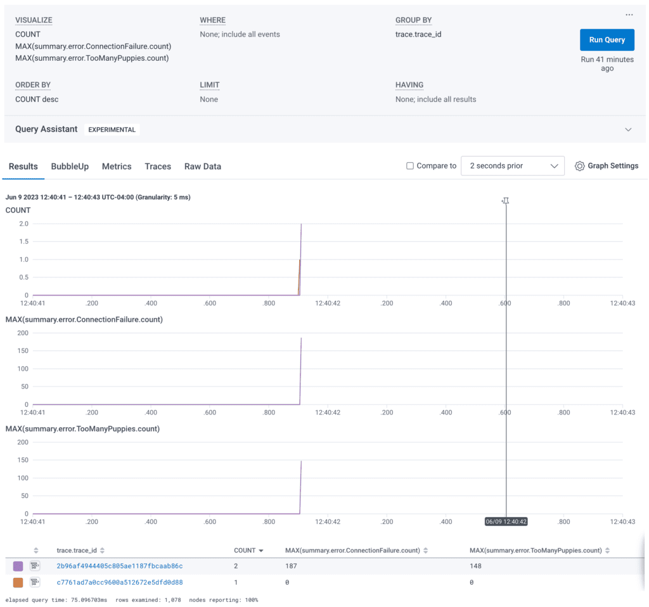Open the Raw Data tab
Image resolution: width=649 pixels, height=607 pixels.
point(203,167)
